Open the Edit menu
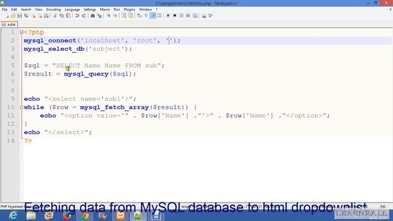This screenshot has width=393, height=221. pyautogui.click(x=14, y=9)
